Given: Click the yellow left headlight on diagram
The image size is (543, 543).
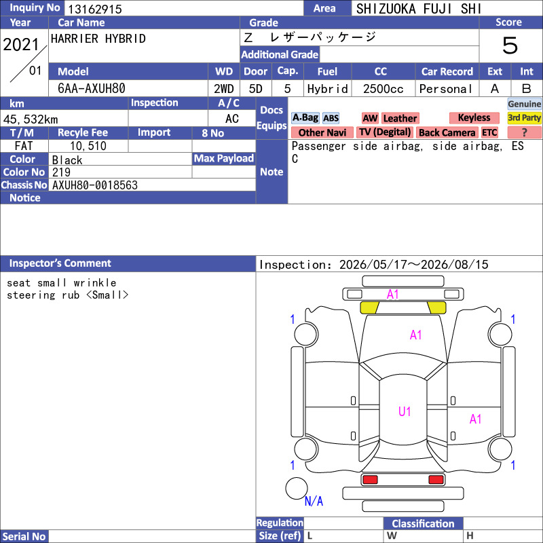Looking at the screenshot, I should click(x=369, y=307).
